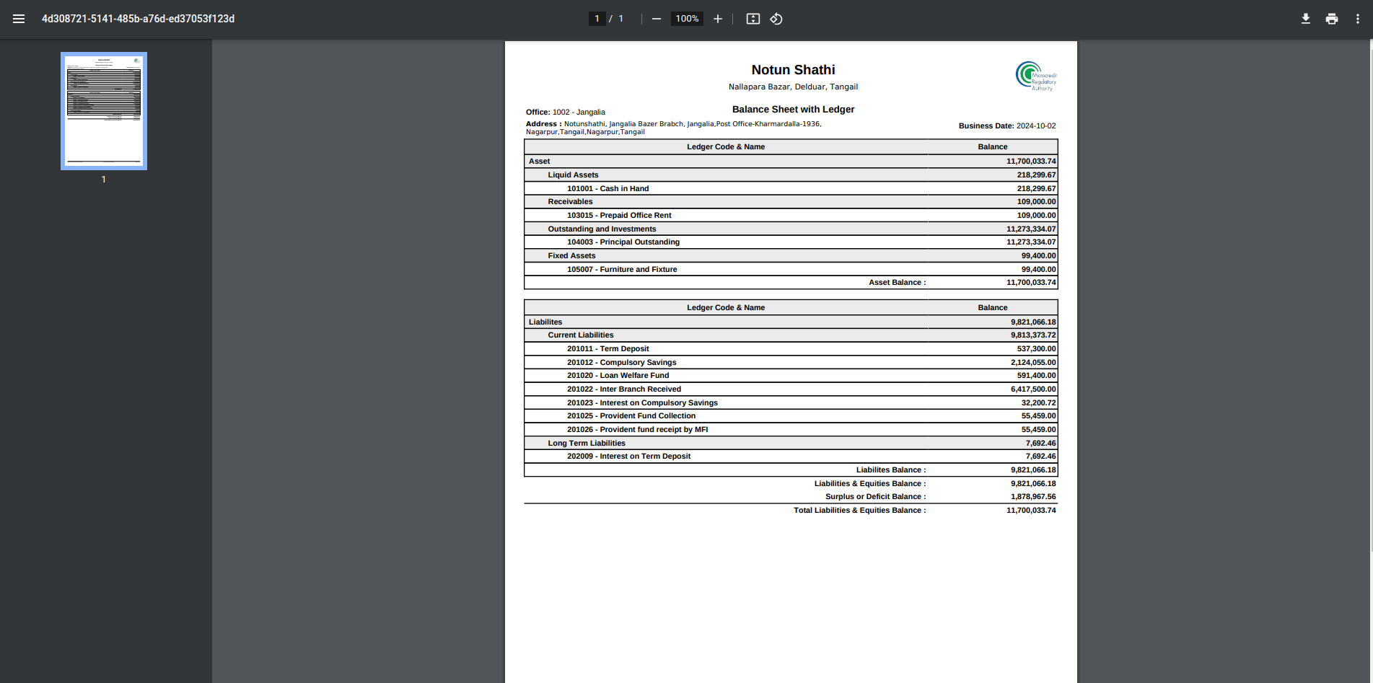The height and width of the screenshot is (683, 1373).
Task: Click inter branch balance 6,417,500.00
Action: pos(1033,389)
